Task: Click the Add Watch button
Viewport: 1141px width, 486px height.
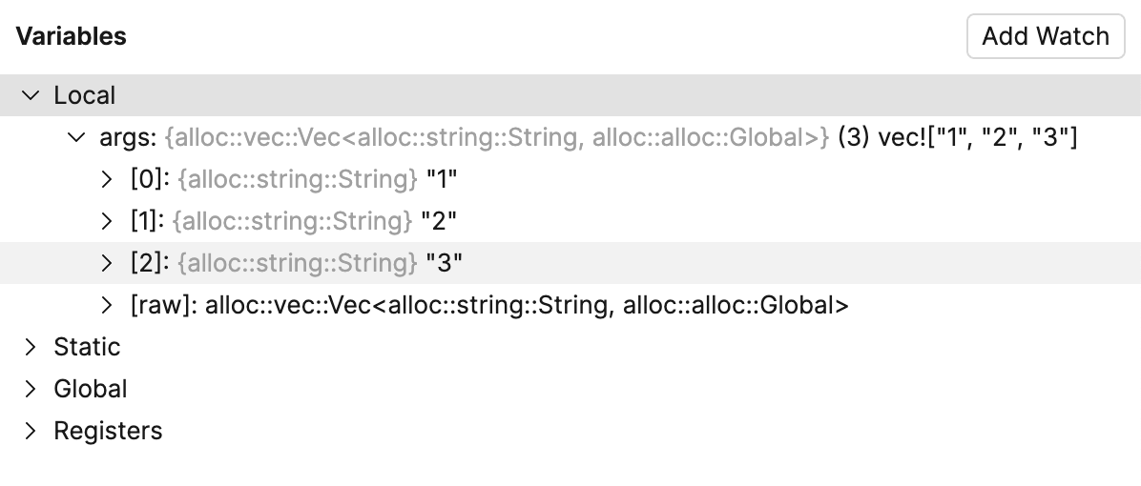Action: 1046,36
